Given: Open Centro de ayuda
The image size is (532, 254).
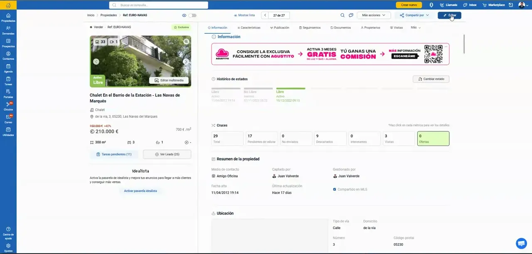Looking at the screenshot, I should (x=8, y=233).
